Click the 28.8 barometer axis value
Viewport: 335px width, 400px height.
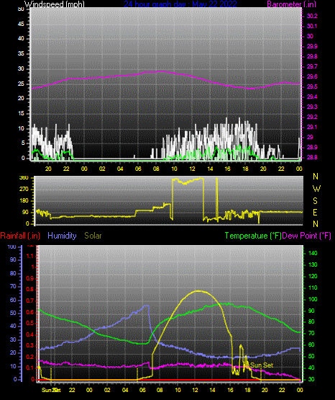[312, 157]
